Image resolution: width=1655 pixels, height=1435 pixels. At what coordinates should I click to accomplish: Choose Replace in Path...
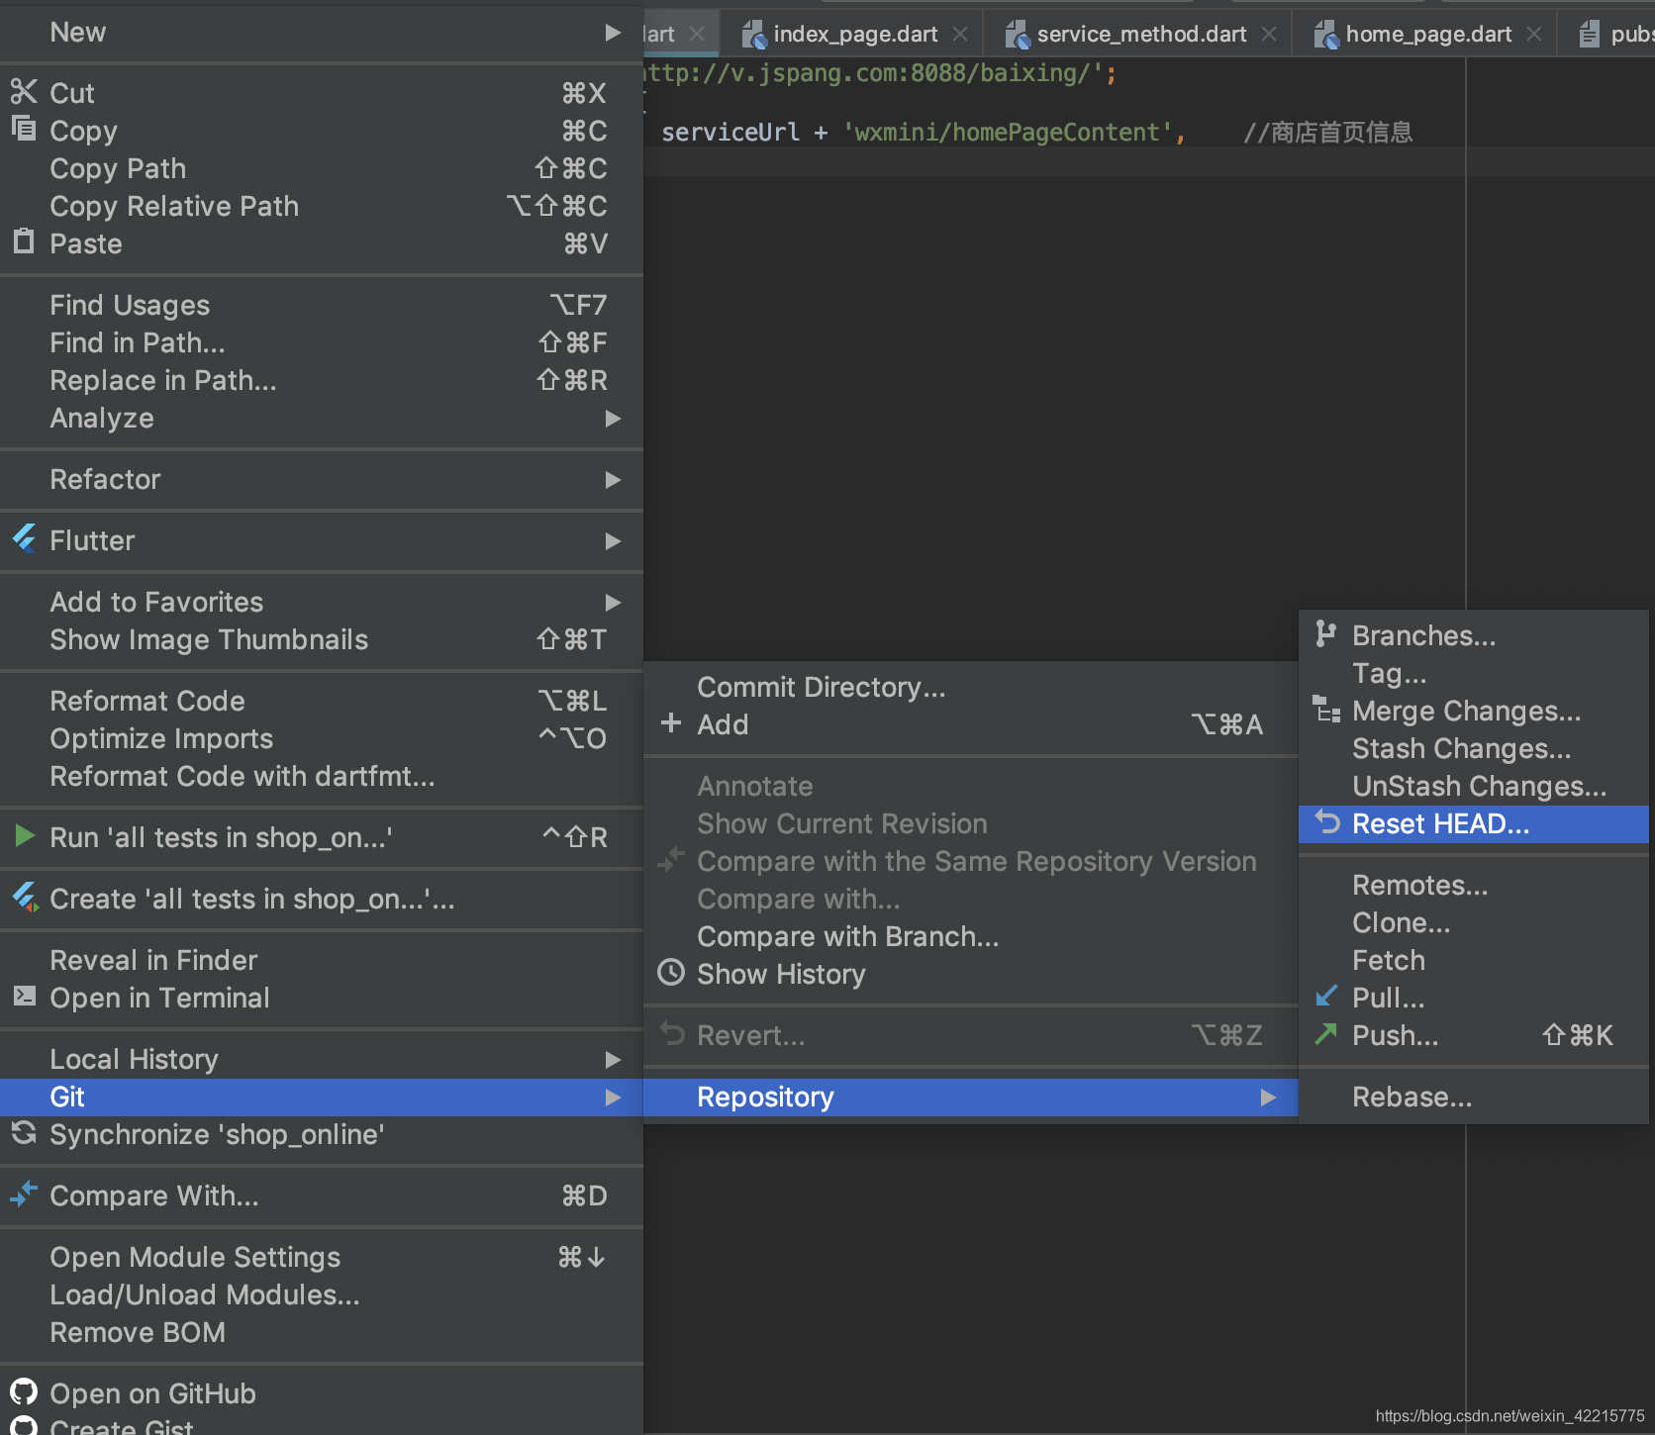tap(322, 380)
